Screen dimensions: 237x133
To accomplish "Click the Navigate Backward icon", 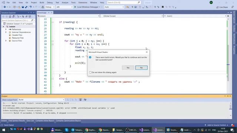I will (5, 7).
